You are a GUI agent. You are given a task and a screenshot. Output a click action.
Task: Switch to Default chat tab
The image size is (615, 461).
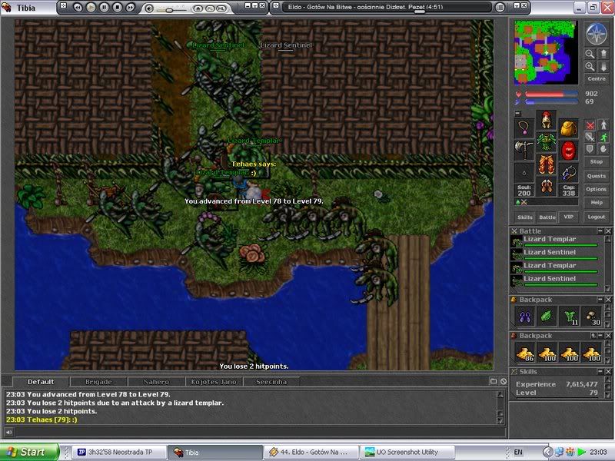[41, 381]
